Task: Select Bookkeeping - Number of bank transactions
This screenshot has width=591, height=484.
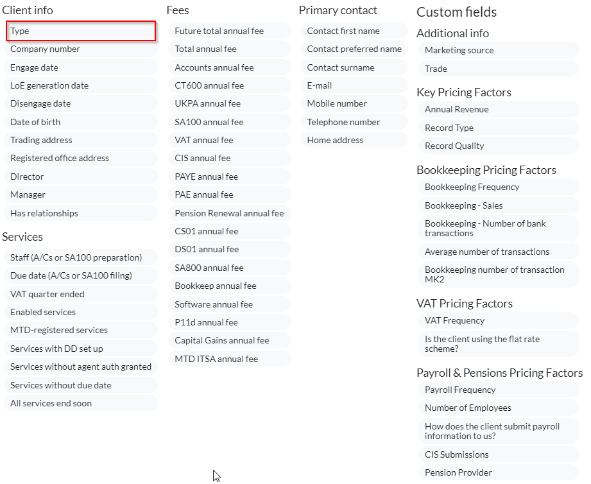Action: [x=499, y=229]
